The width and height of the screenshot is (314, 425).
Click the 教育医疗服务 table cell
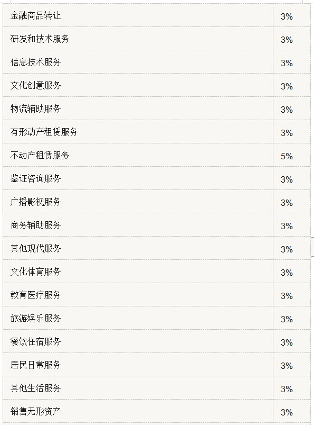point(35,295)
